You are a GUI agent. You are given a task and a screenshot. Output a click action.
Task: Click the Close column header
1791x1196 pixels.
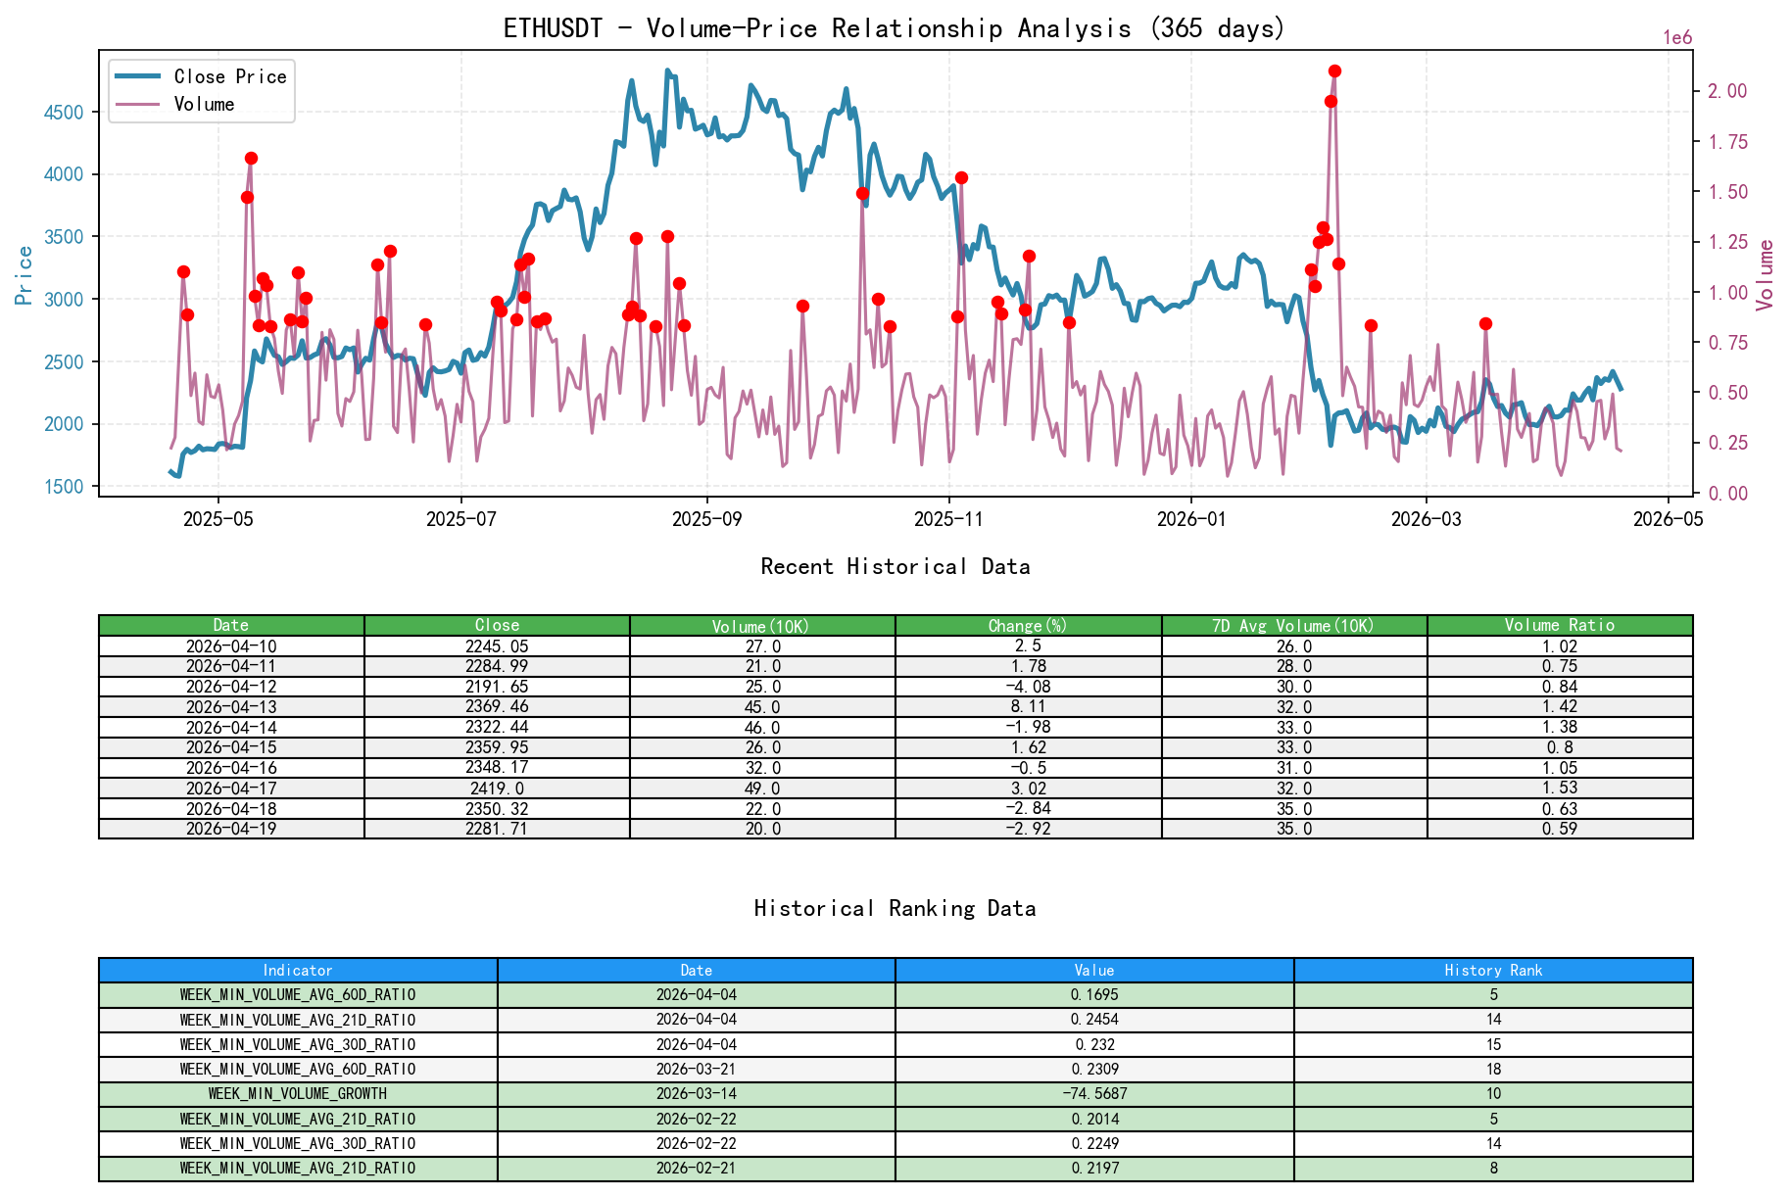click(497, 625)
